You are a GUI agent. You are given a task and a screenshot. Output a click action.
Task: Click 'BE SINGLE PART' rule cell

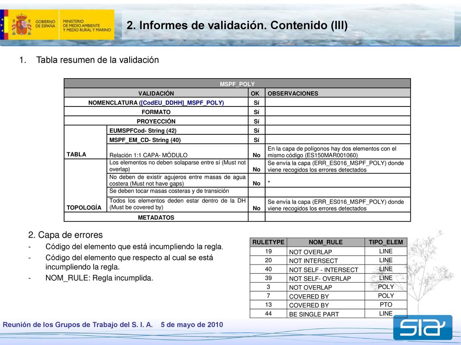coord(326,314)
